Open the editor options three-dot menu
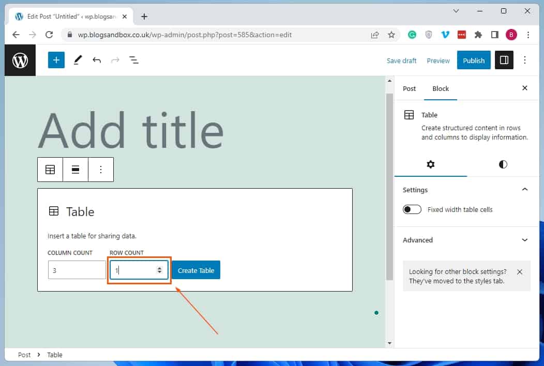Screen dimensions: 544x366 click(x=525, y=60)
